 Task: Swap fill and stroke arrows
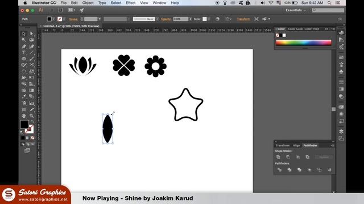click(x=32, y=121)
